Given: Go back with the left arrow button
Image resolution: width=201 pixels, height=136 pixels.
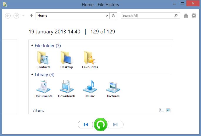Looking at the screenshot, I should [x=8, y=16].
